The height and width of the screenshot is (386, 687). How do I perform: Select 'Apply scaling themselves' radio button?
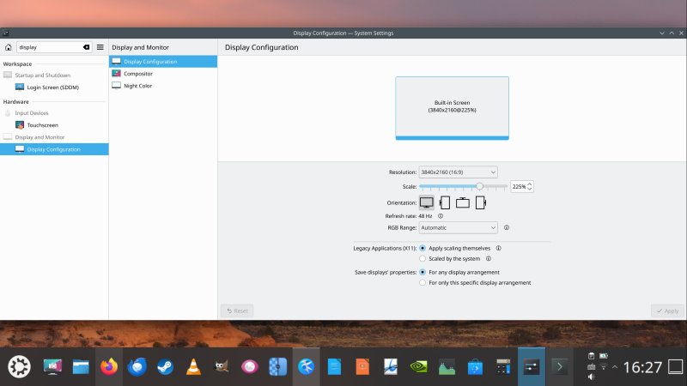(x=423, y=248)
